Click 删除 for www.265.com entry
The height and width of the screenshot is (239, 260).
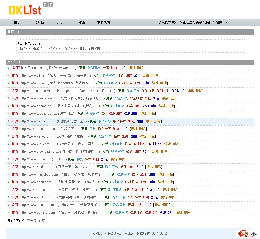coord(176,144)
